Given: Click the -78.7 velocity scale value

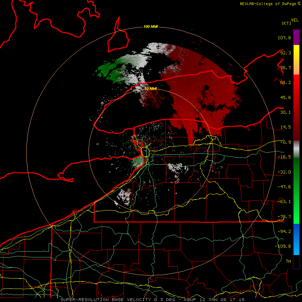Looking at the screenshot, I should (x=284, y=217).
